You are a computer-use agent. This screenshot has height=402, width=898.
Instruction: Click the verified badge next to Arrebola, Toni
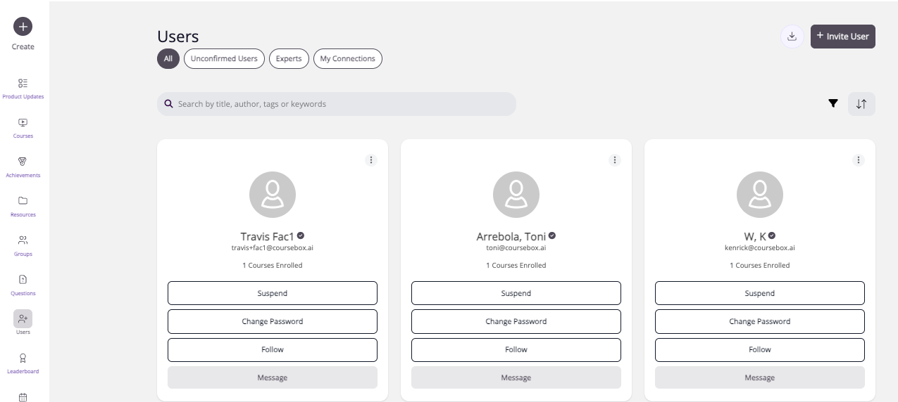pos(552,235)
